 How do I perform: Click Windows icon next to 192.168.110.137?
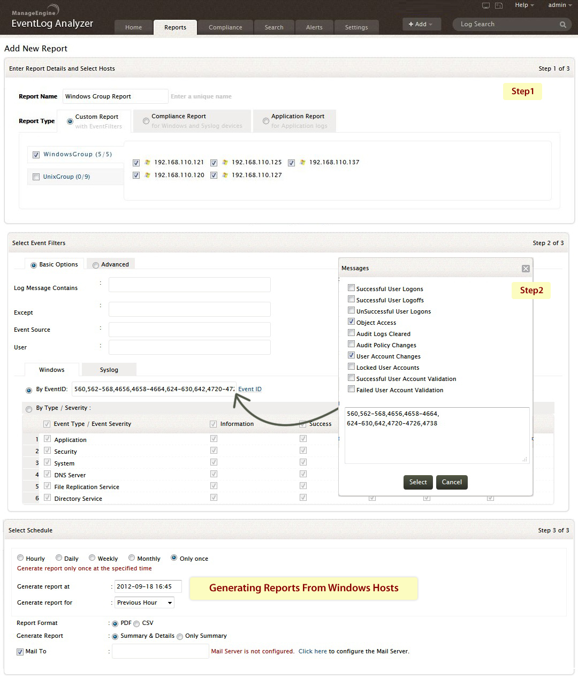click(302, 162)
